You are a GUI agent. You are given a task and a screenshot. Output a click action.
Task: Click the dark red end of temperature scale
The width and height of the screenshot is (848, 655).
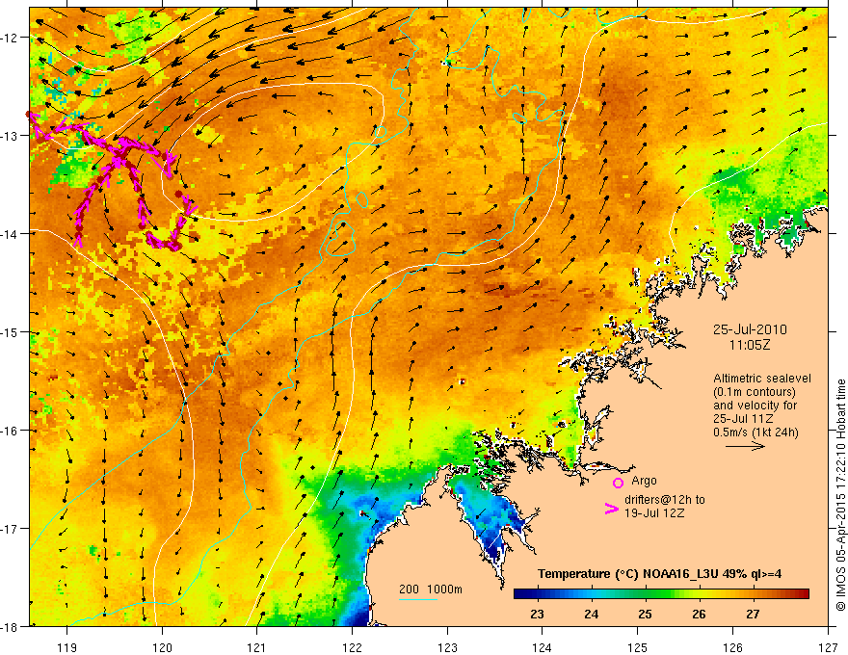click(x=803, y=594)
